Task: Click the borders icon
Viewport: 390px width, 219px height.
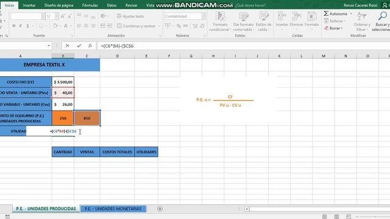Action: click(x=41, y=26)
